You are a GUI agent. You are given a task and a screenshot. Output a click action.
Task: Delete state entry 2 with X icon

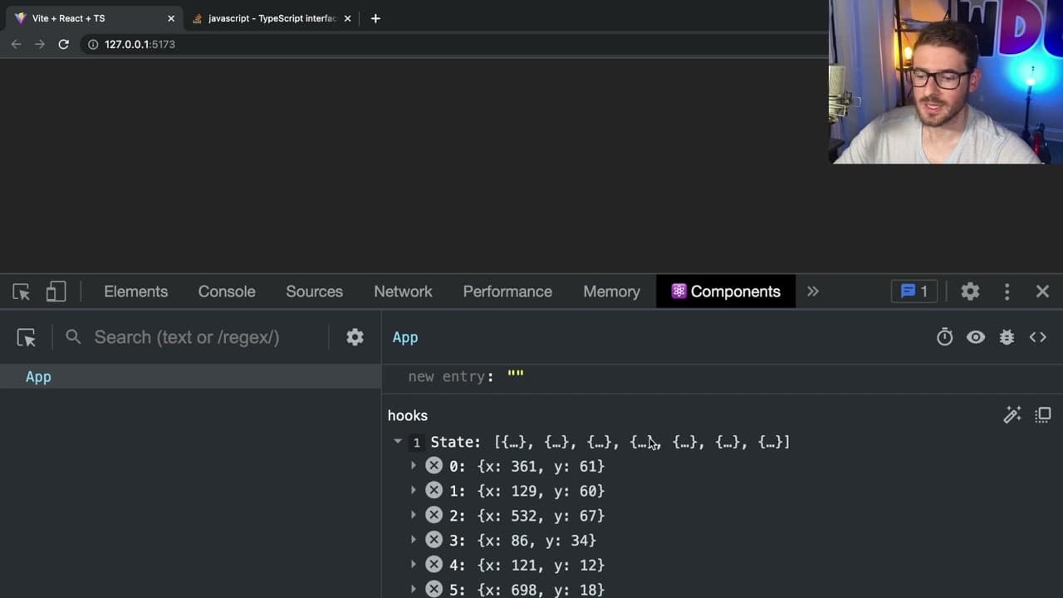tap(434, 515)
